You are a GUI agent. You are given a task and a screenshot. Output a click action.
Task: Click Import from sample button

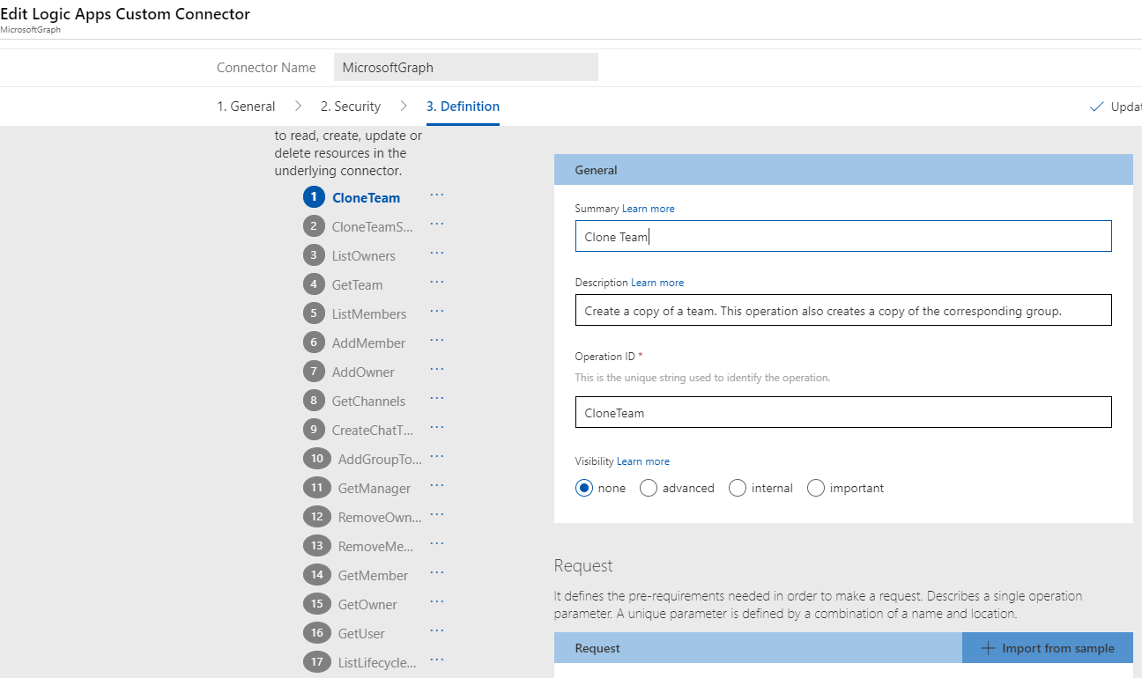point(1048,648)
